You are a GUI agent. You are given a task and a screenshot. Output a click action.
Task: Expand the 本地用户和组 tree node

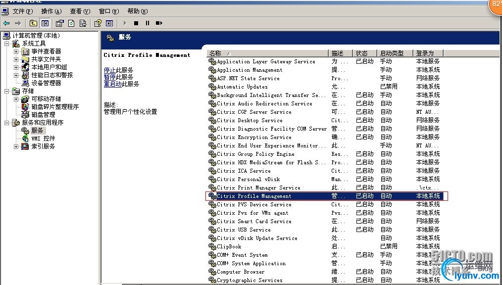tap(16, 67)
